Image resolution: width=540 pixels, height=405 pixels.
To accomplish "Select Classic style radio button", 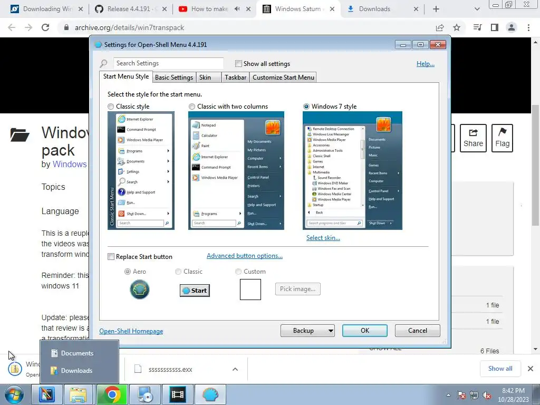I will (x=111, y=107).
